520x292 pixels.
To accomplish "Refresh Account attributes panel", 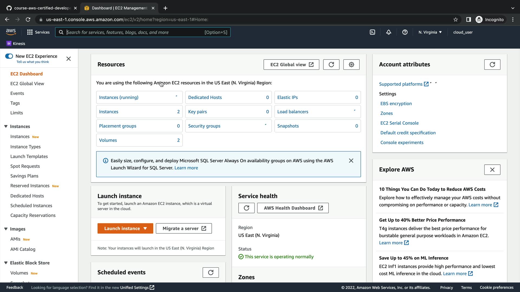I will [x=492, y=65].
